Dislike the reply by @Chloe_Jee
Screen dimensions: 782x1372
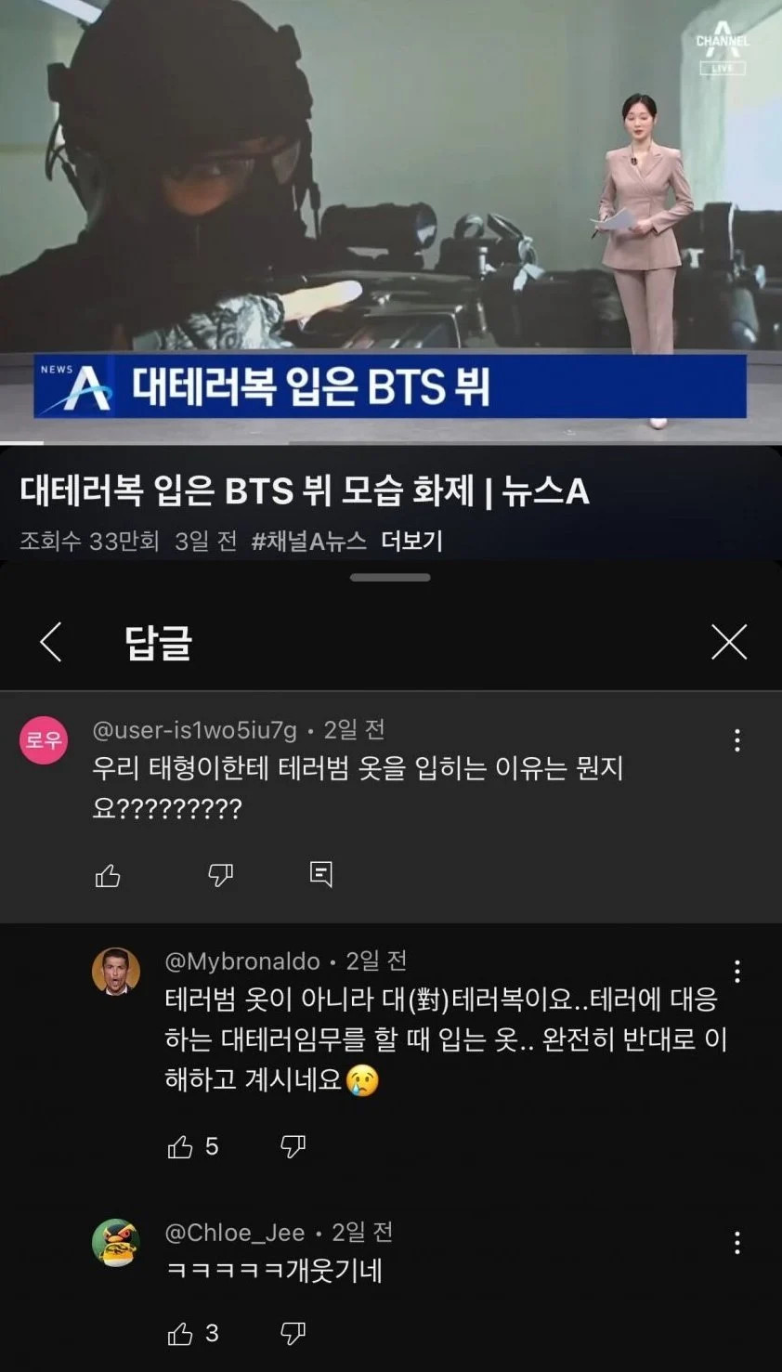coord(293,1334)
